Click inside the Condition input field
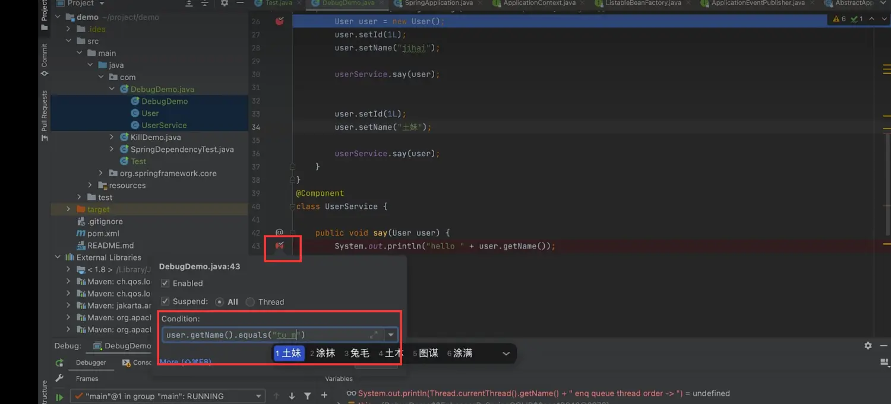This screenshot has height=404, width=891. pos(261,335)
